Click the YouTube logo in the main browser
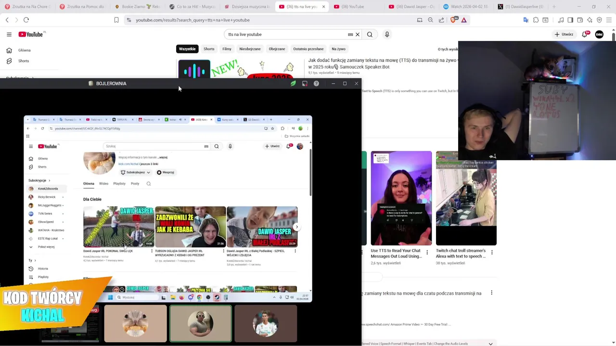The width and height of the screenshot is (616, 346). 31,34
